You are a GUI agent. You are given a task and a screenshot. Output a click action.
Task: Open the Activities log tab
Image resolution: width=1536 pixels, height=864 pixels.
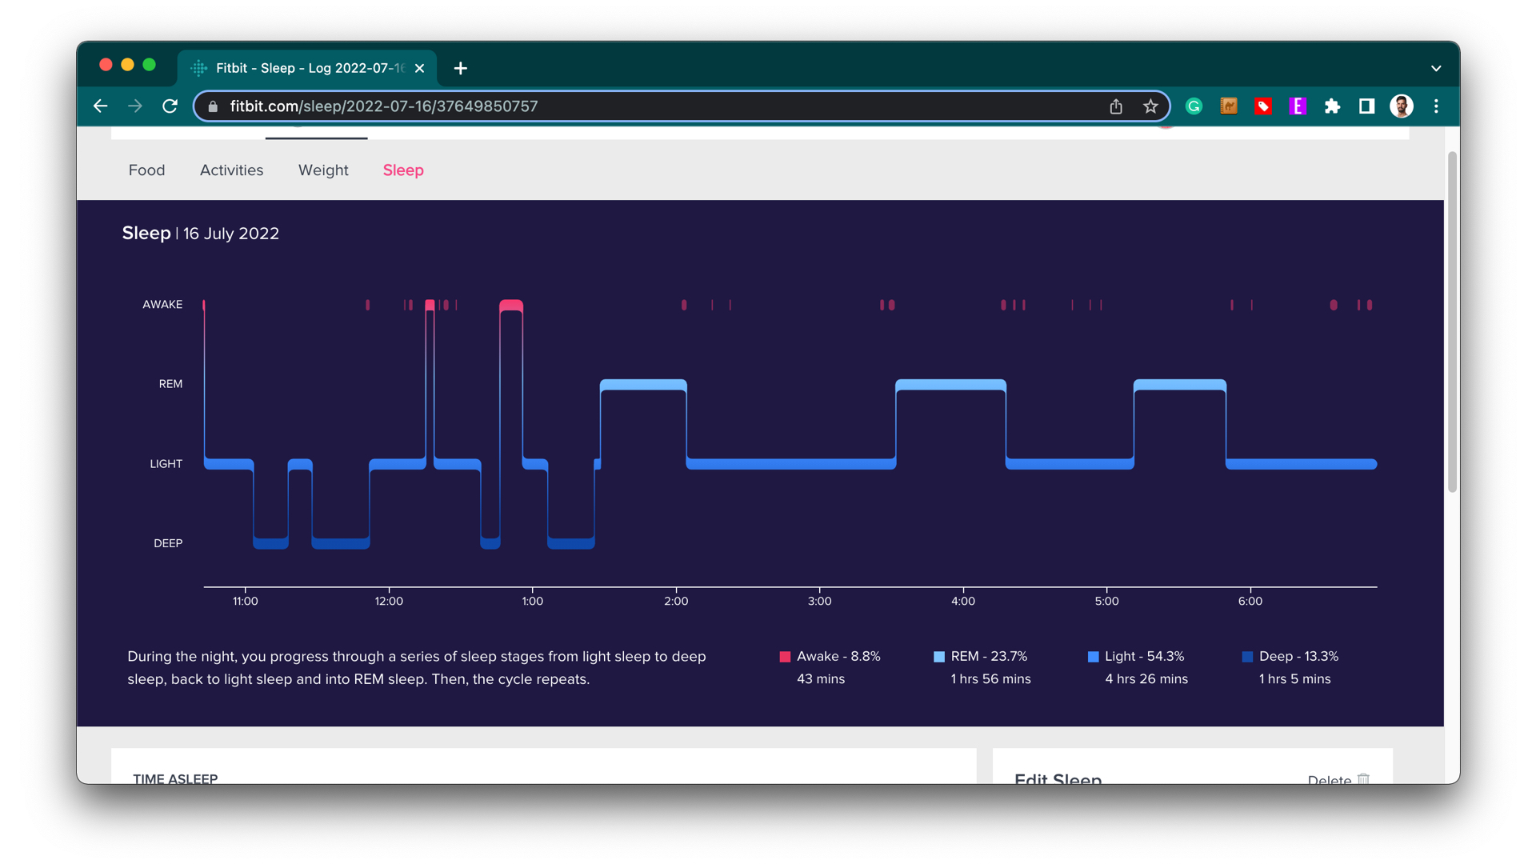coord(231,170)
